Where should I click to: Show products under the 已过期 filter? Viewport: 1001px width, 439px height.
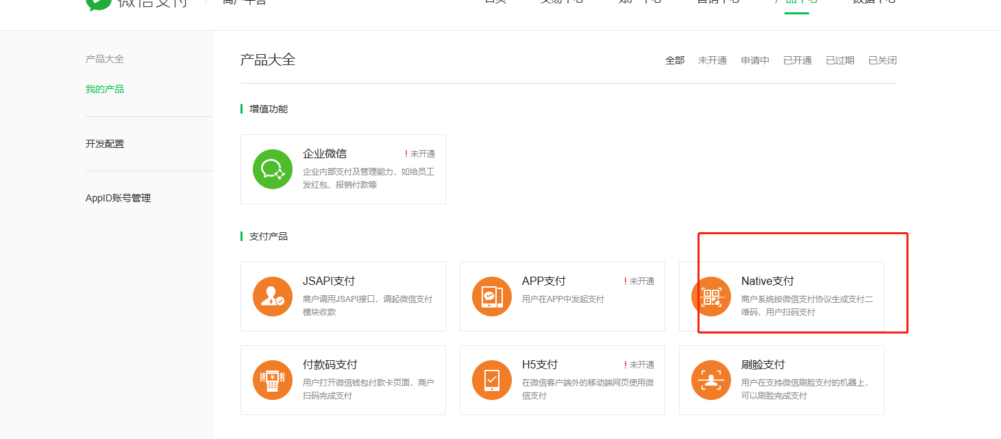840,60
